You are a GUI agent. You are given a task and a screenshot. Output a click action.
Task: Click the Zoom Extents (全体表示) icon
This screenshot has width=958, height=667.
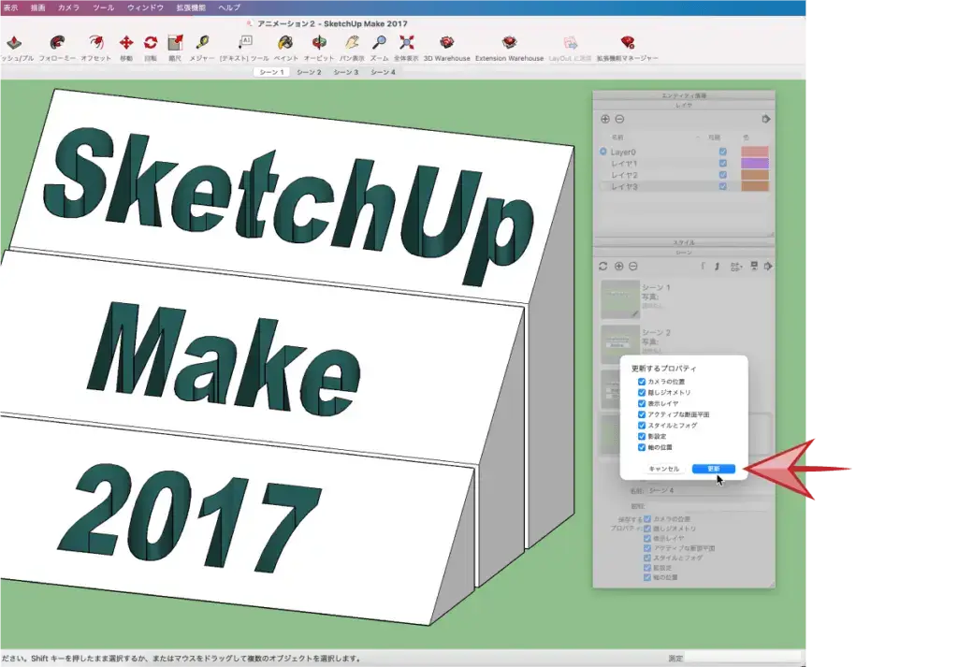pyautogui.click(x=406, y=43)
